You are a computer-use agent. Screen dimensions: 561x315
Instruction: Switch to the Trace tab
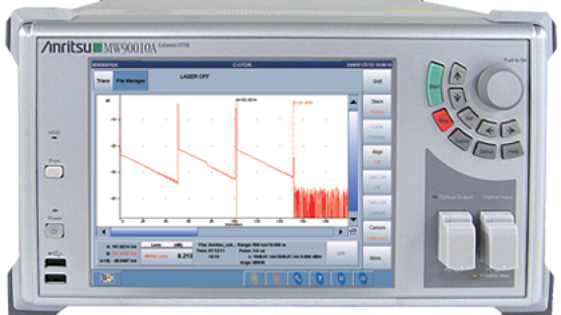(103, 81)
